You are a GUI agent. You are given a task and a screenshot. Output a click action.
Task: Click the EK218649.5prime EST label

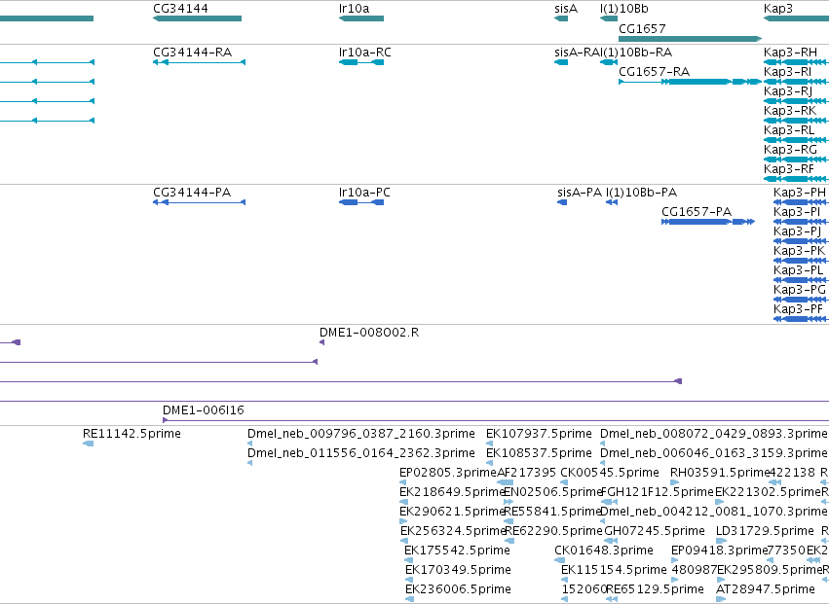tap(452, 492)
